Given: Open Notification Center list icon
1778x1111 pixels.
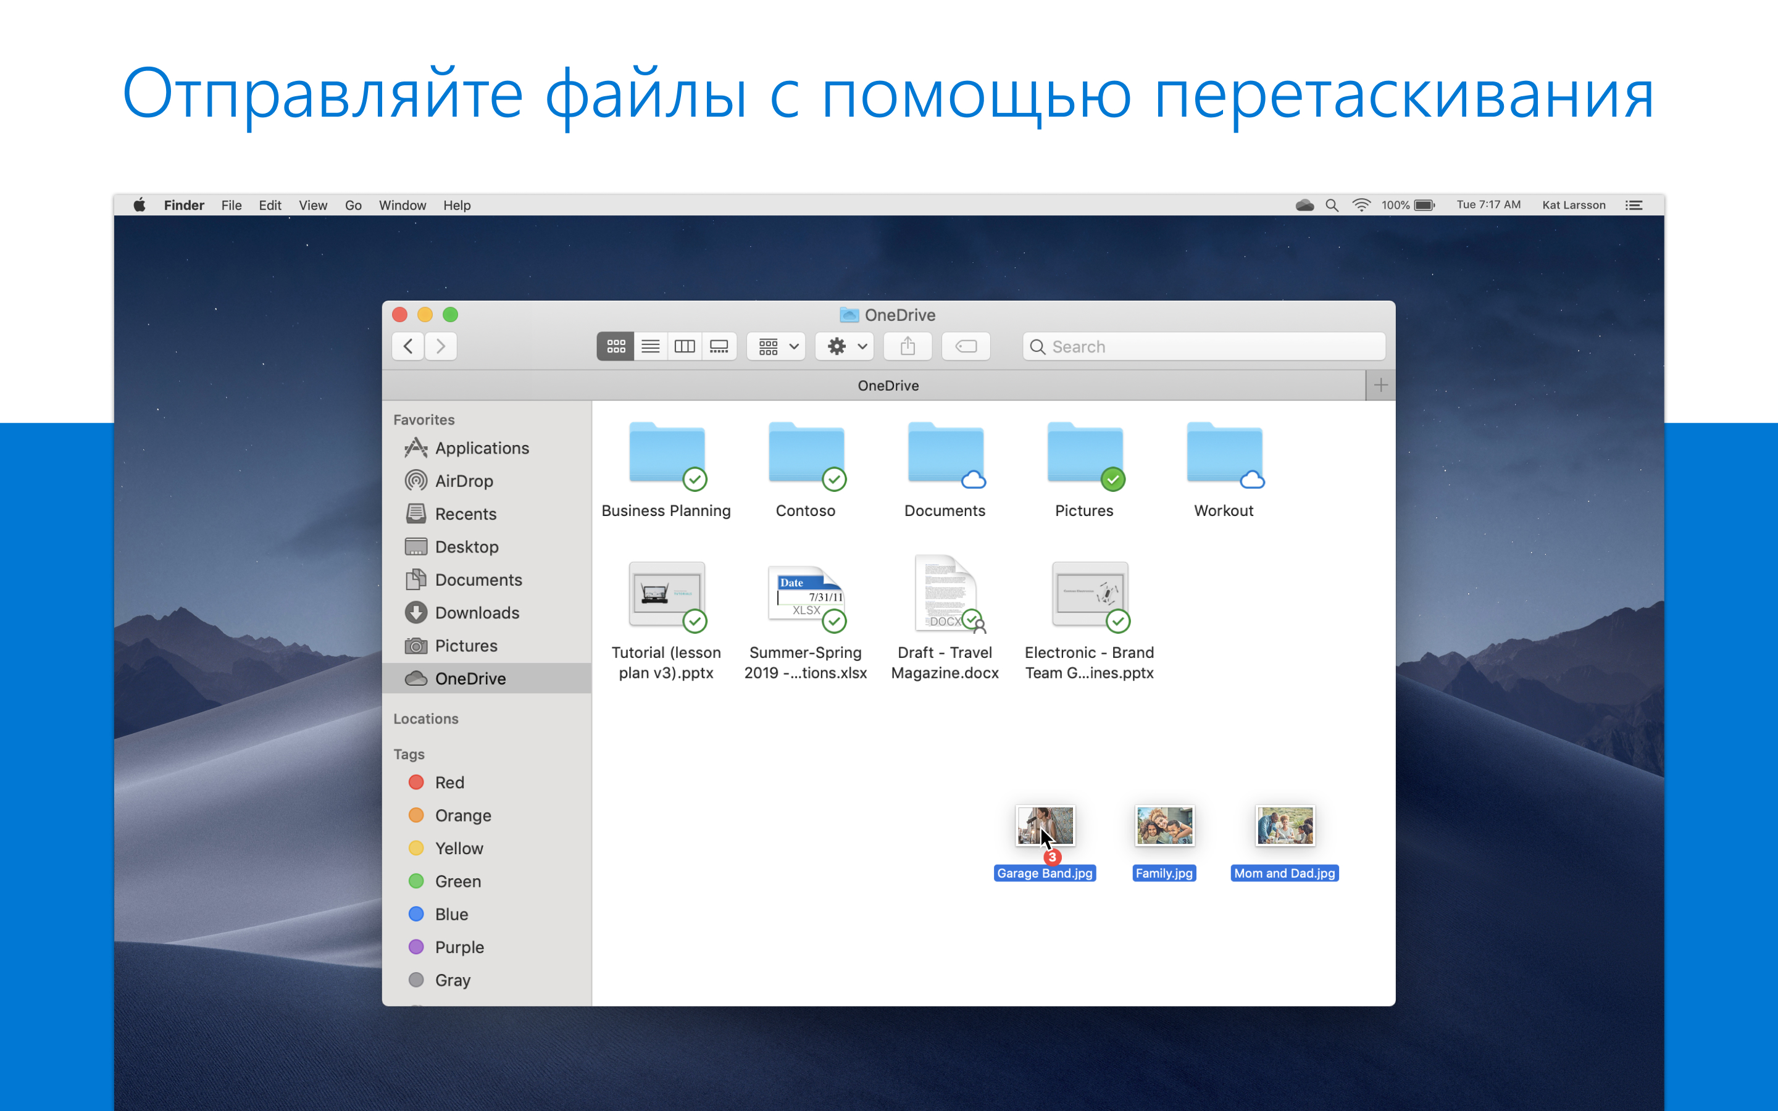Looking at the screenshot, I should (1634, 205).
